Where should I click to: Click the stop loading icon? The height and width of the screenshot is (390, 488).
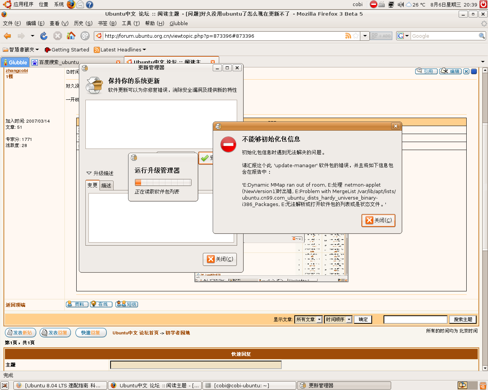click(58, 36)
